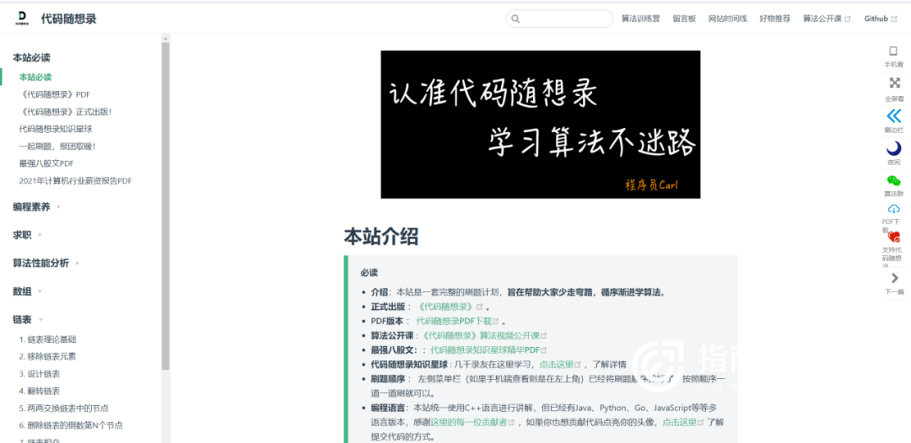The image size is (911, 443).
Task: Open Github in top navigation
Action: click(x=876, y=19)
